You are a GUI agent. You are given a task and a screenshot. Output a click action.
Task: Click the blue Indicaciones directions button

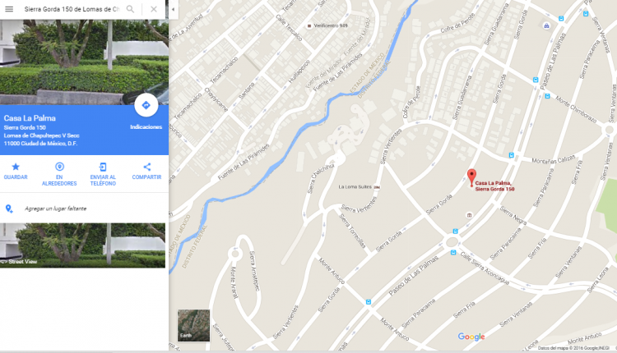146,105
